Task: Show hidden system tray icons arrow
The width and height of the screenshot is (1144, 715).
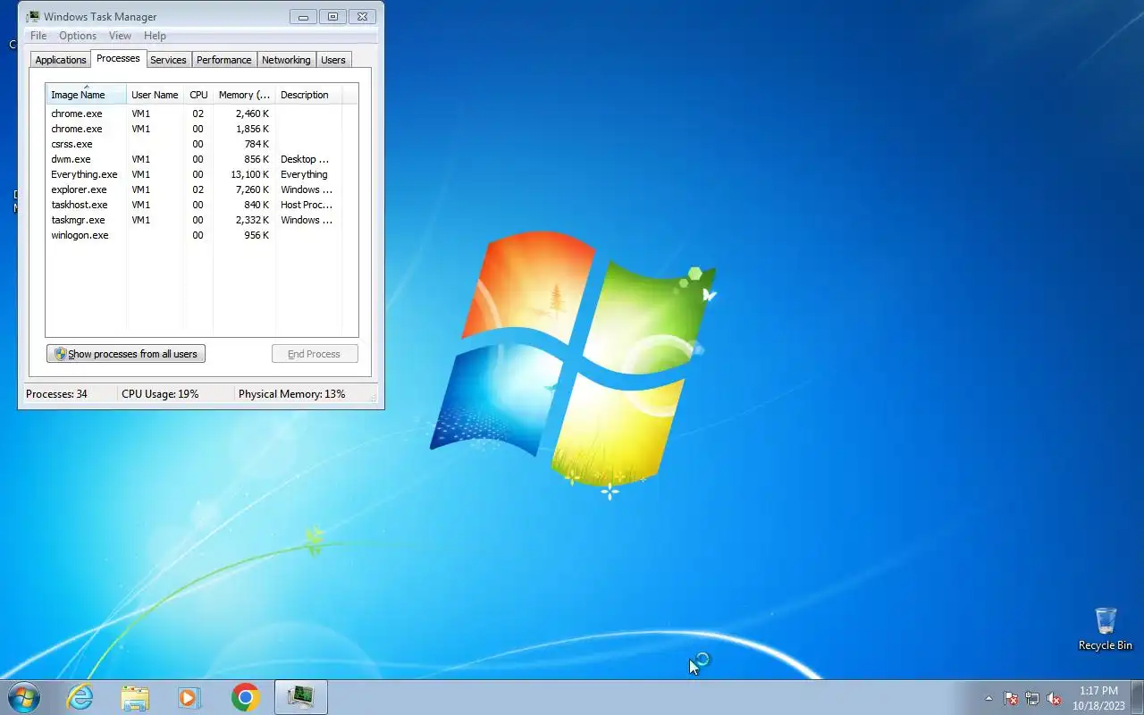Action: pyautogui.click(x=988, y=698)
